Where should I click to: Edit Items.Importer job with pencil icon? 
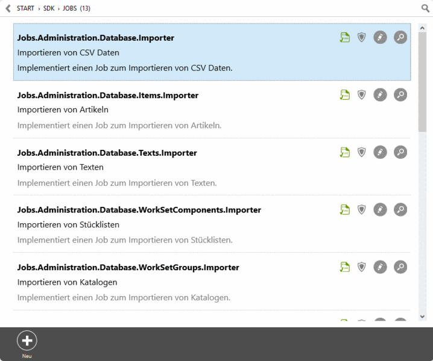(x=381, y=95)
